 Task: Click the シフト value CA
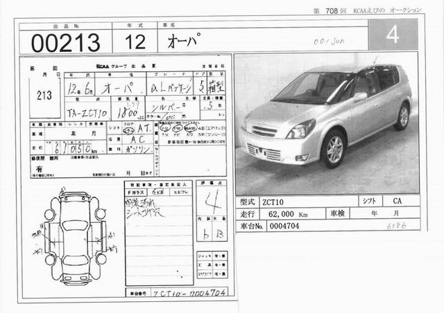pyautogui.click(x=397, y=201)
